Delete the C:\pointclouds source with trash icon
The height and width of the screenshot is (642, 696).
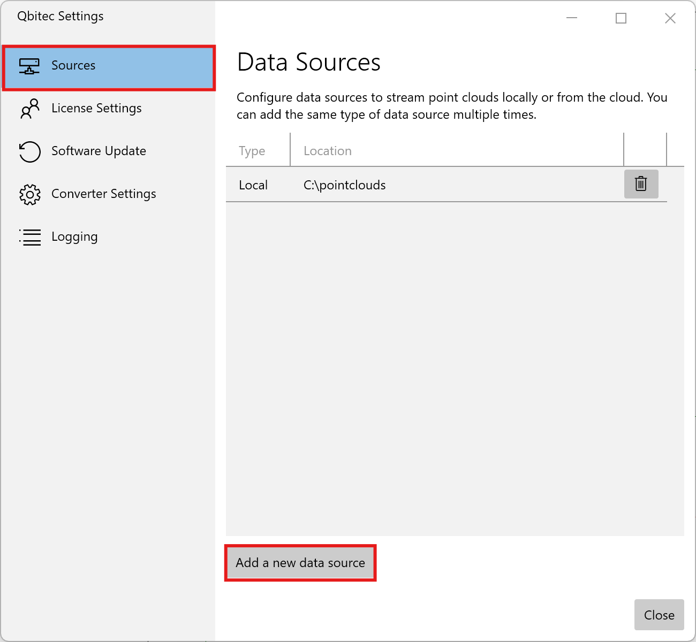[641, 184]
